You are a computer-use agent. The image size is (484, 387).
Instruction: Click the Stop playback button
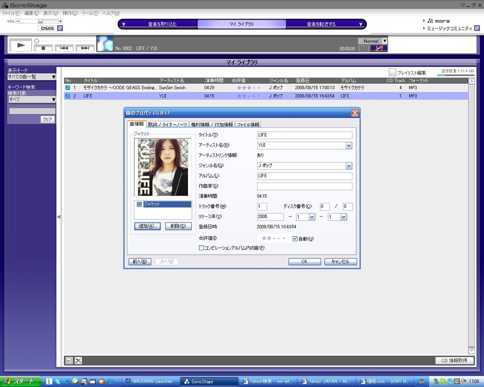43,48
